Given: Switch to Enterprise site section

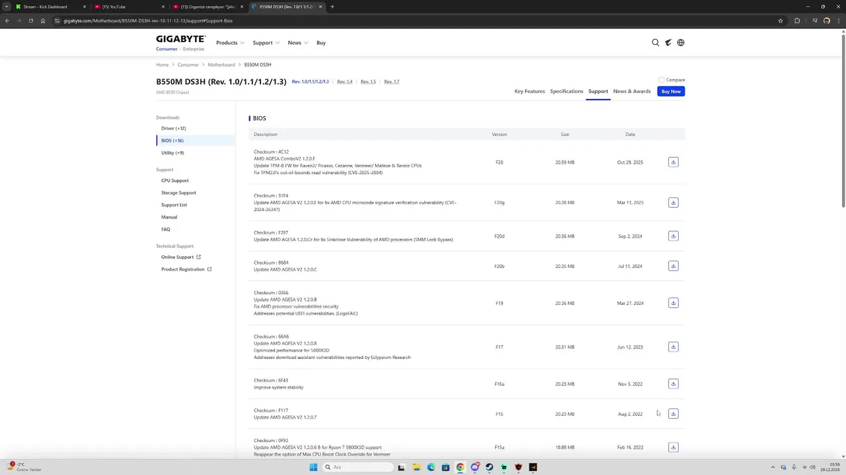Looking at the screenshot, I should click(194, 49).
